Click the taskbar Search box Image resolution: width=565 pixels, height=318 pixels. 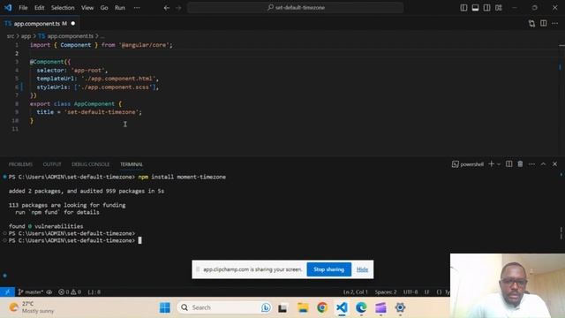point(224,307)
